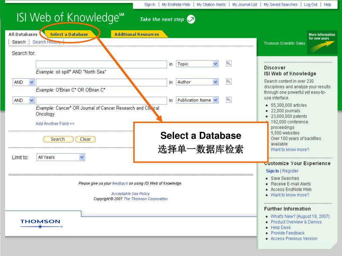Click Want to know more under Discover
This screenshot has height=256, width=342.
(x=290, y=150)
